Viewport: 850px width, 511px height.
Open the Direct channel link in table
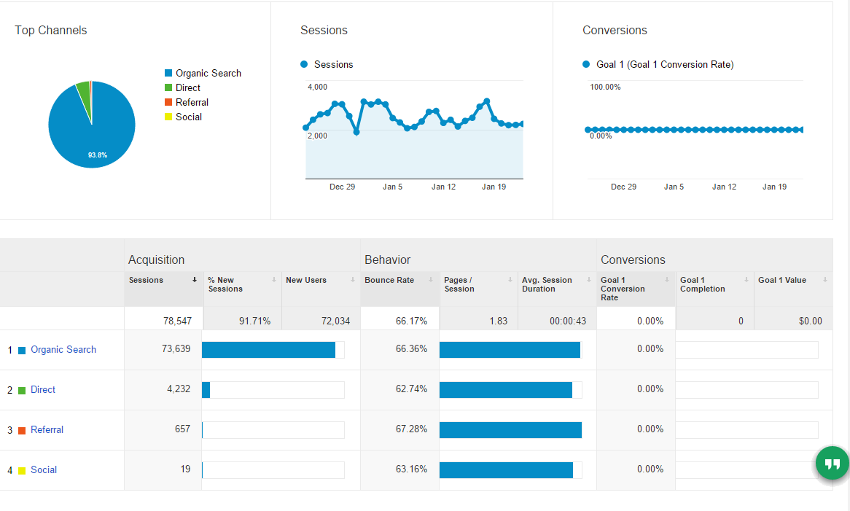[43, 390]
